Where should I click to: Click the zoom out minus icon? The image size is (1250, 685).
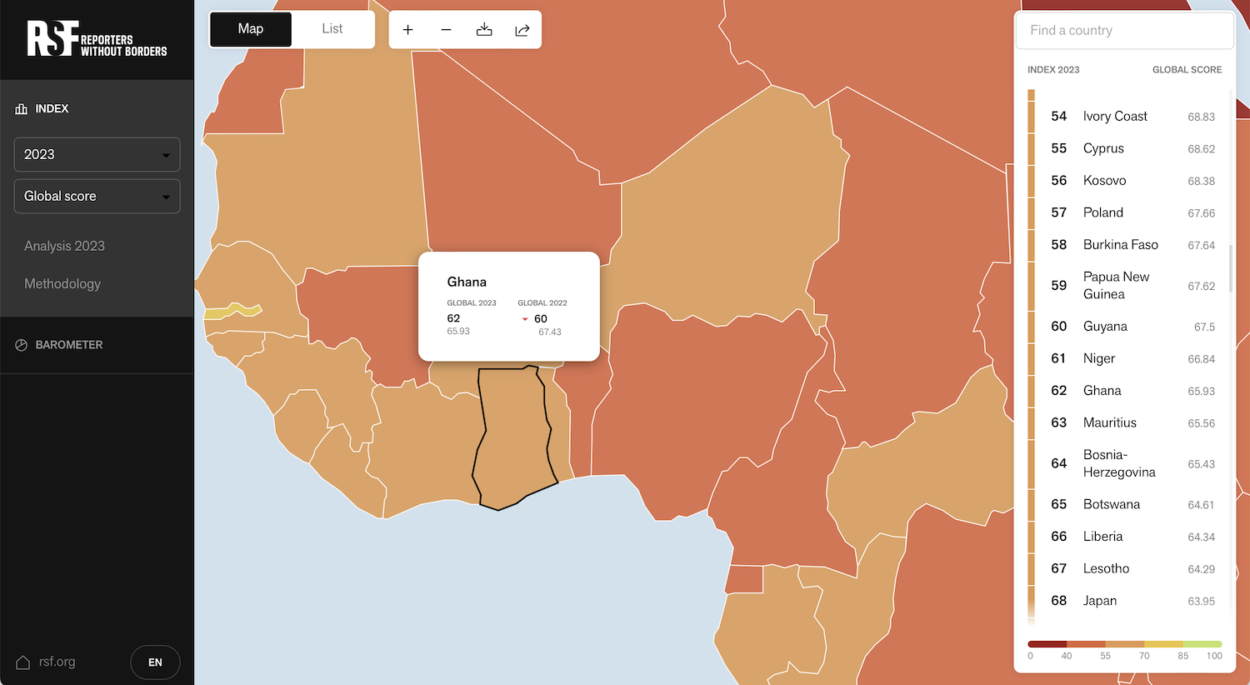[x=446, y=30]
